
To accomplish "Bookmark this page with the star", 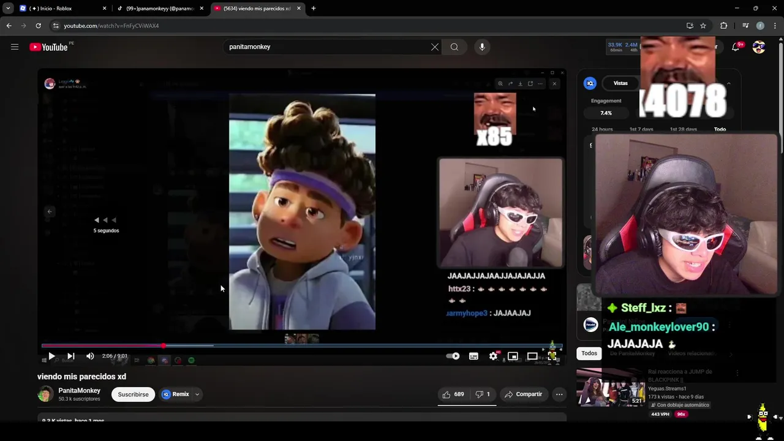I will click(703, 26).
